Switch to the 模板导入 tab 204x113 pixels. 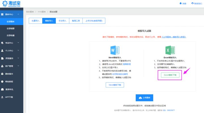tap(49, 21)
